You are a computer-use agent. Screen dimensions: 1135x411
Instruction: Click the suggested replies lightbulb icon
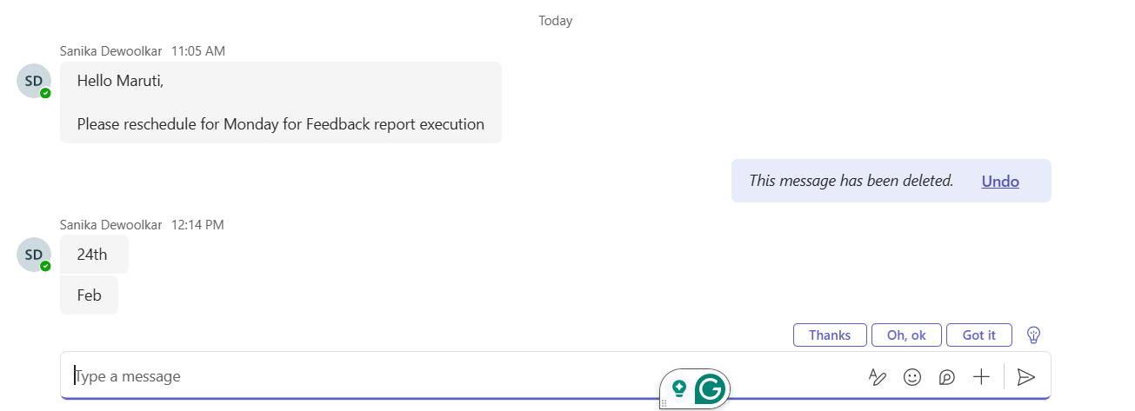[x=1034, y=335]
